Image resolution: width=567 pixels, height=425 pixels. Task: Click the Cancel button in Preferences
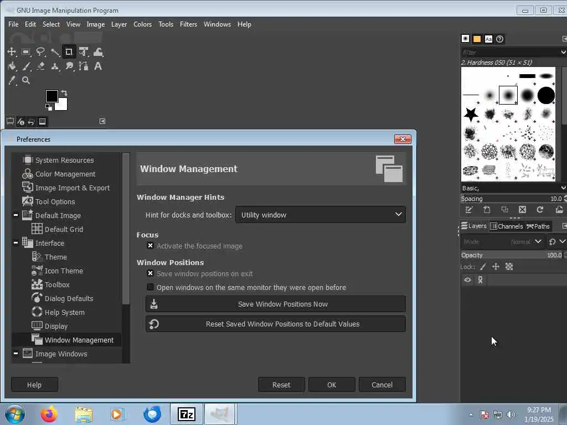382,385
